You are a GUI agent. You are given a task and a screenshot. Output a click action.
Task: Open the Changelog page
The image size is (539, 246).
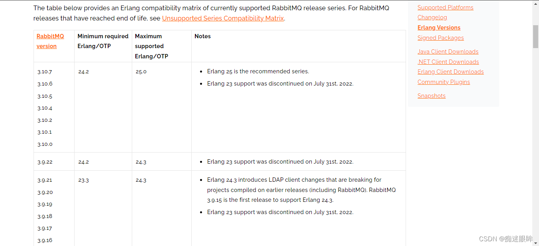pyautogui.click(x=432, y=17)
